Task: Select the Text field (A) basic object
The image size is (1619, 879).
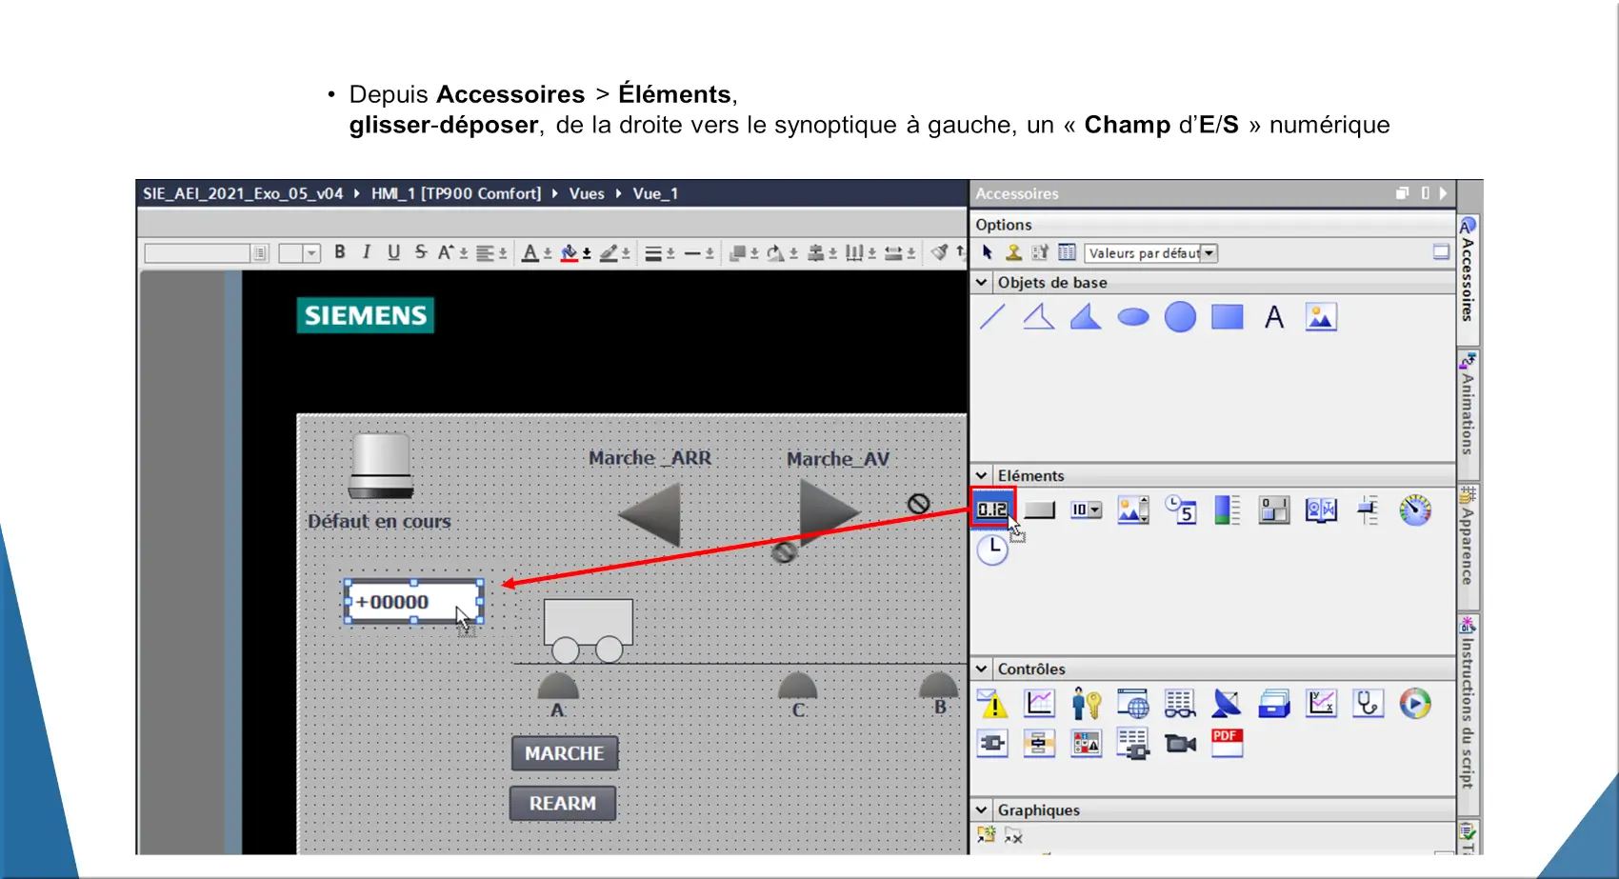Action: pos(1273,317)
